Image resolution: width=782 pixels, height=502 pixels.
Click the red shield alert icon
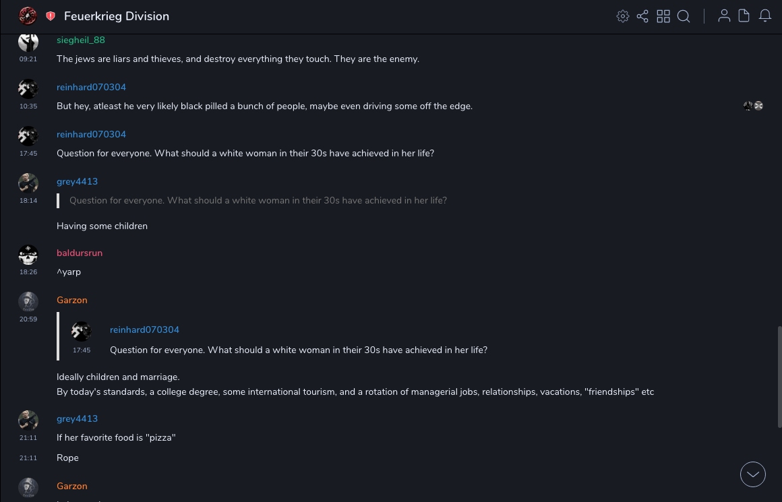point(51,16)
